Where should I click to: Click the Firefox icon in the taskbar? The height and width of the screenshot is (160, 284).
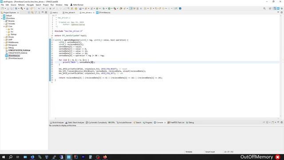tap(105, 157)
